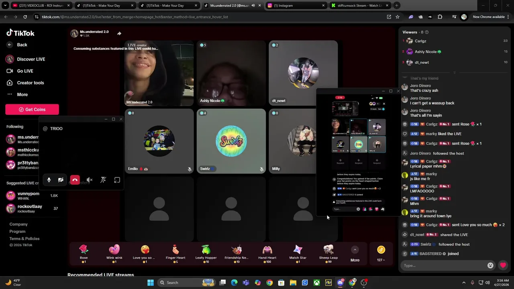
Task: Select viewer dt_newt in ranking
Action: pyautogui.click(x=455, y=62)
